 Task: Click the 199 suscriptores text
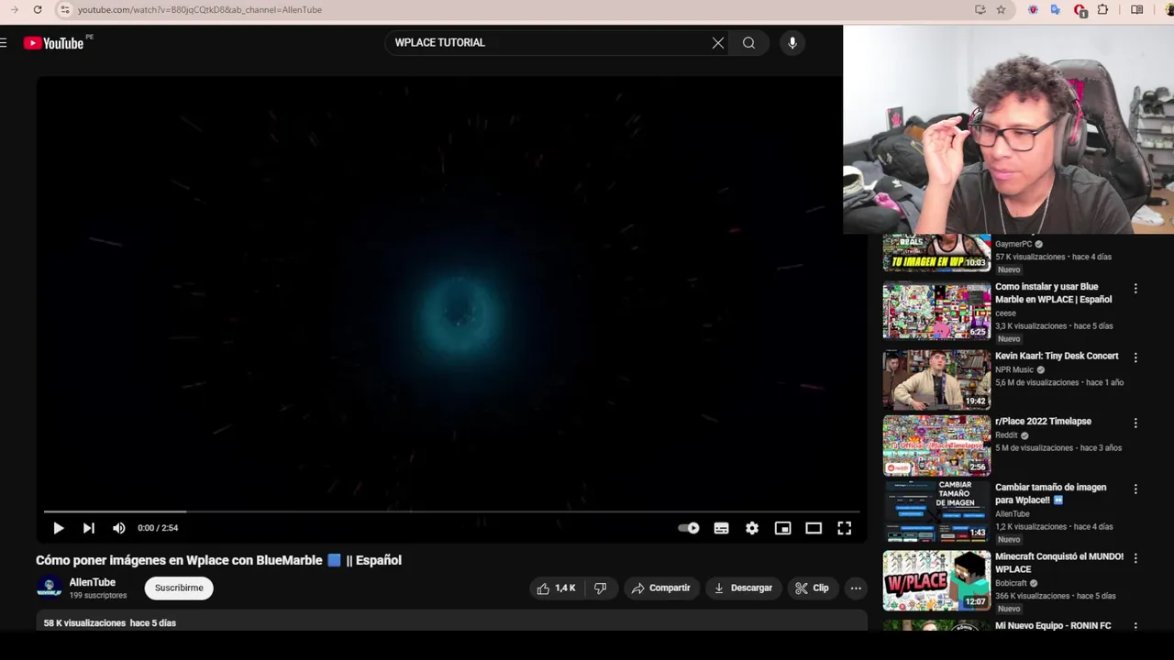[98, 596]
